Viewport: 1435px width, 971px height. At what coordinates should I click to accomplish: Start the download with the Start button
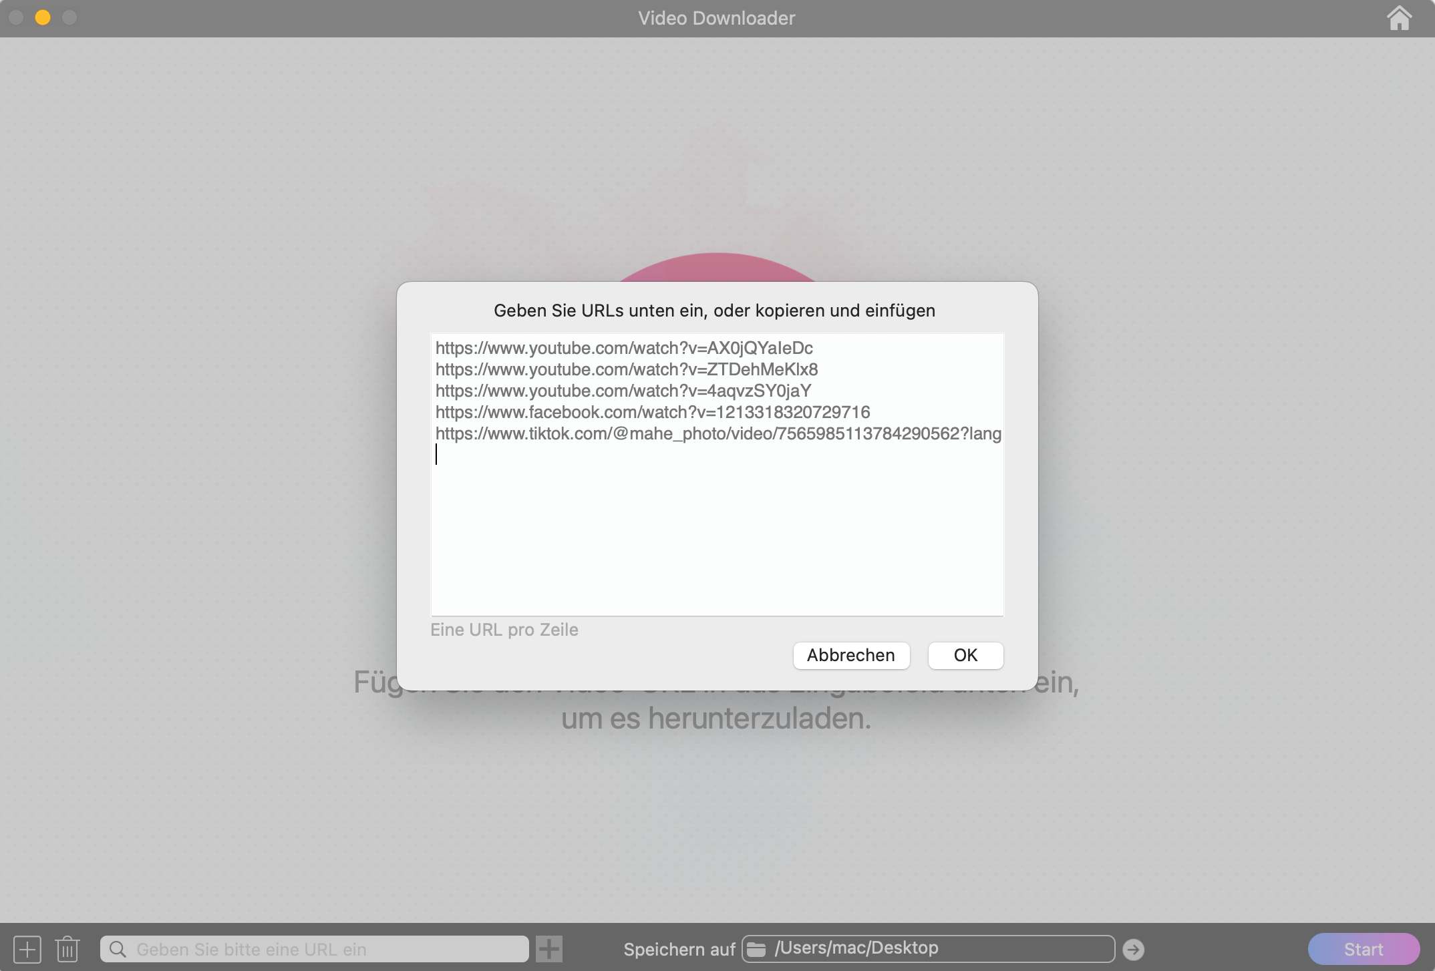coord(1364,948)
